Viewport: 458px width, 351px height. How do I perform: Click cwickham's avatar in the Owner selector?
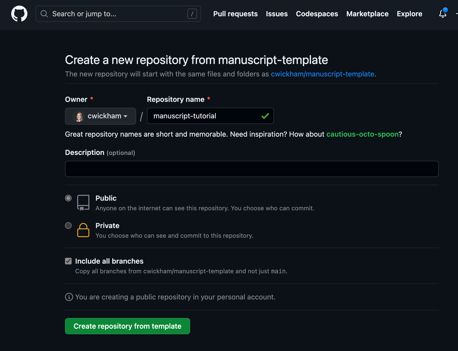[x=79, y=116]
